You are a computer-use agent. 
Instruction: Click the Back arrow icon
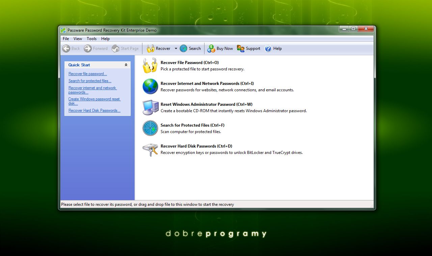[66, 49]
